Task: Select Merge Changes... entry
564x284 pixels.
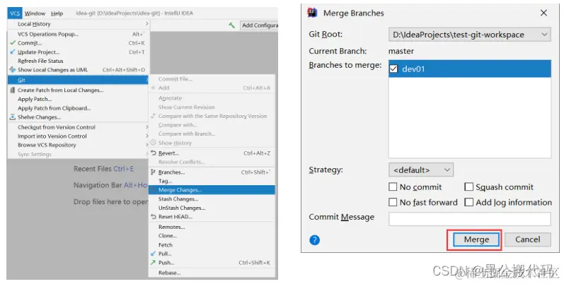Action: coord(212,190)
